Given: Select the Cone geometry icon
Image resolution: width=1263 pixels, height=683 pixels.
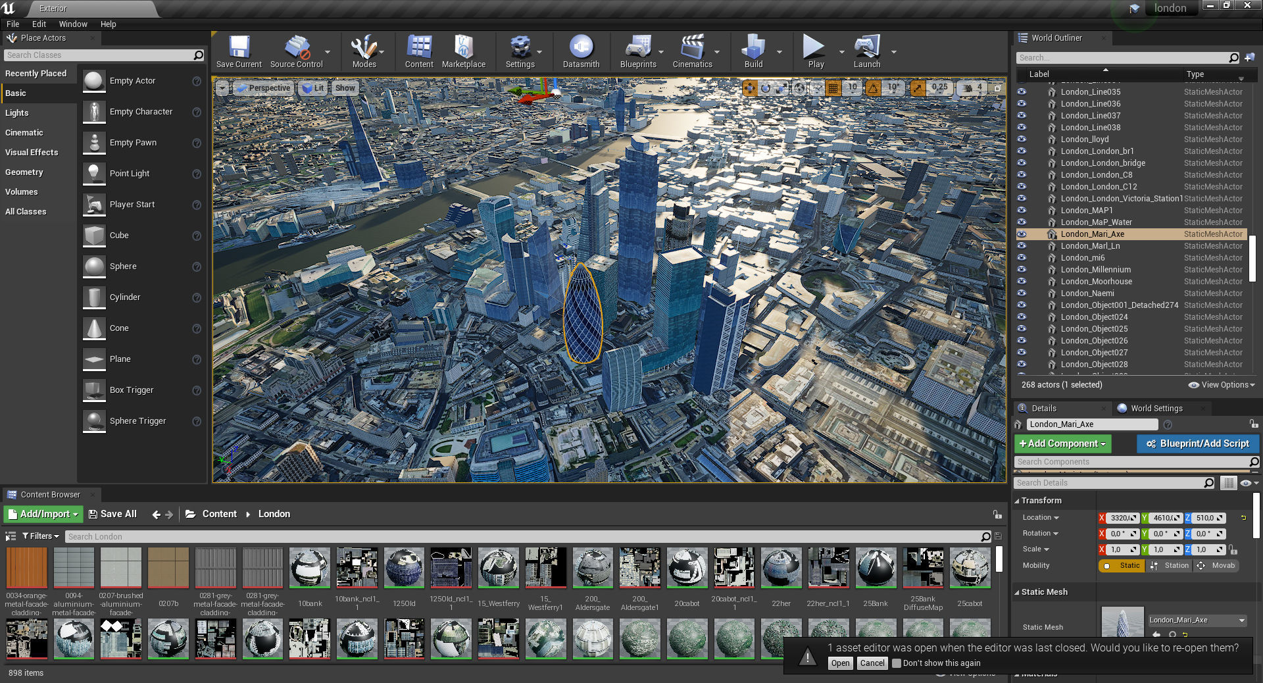Looking at the screenshot, I should 94,328.
